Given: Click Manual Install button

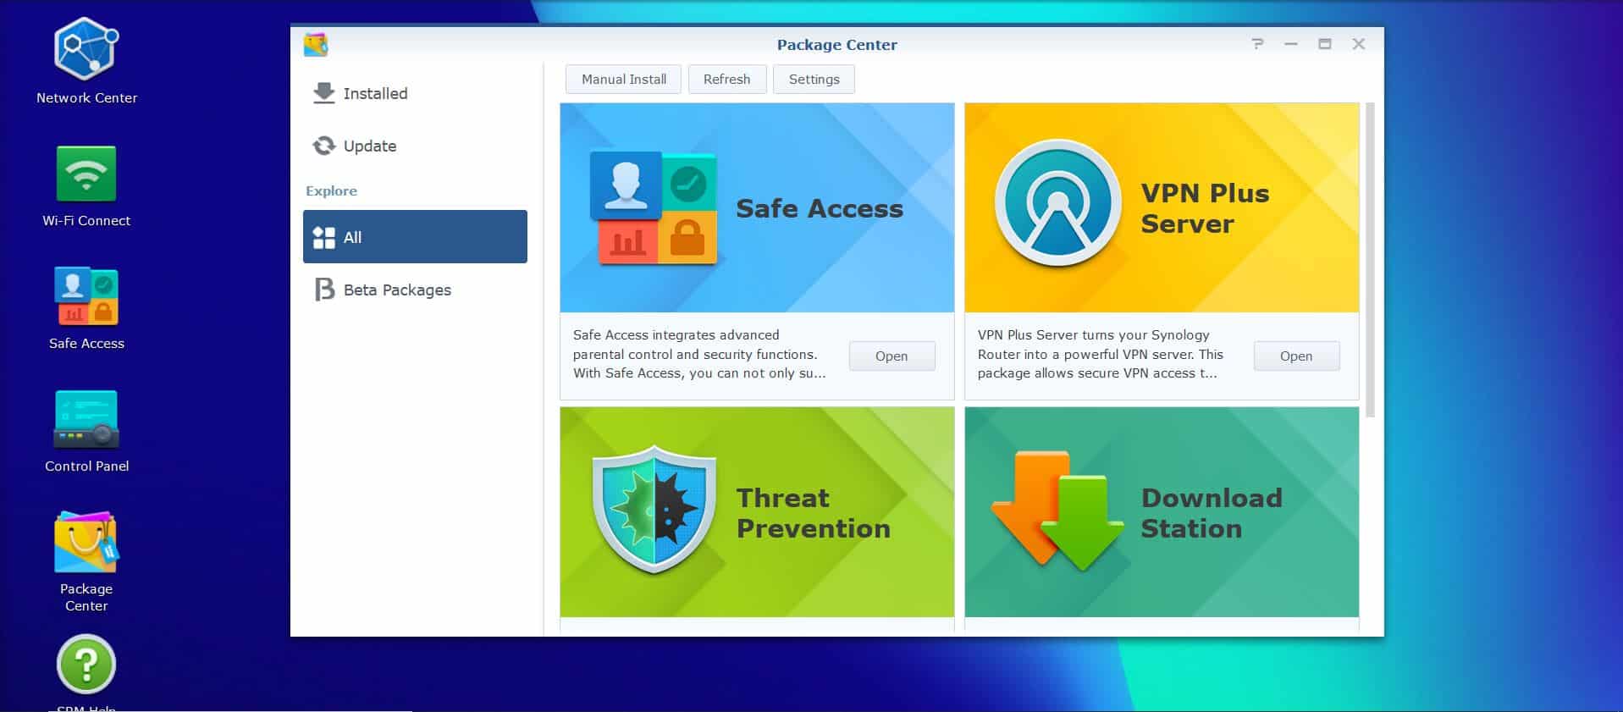Looking at the screenshot, I should pyautogui.click(x=624, y=79).
